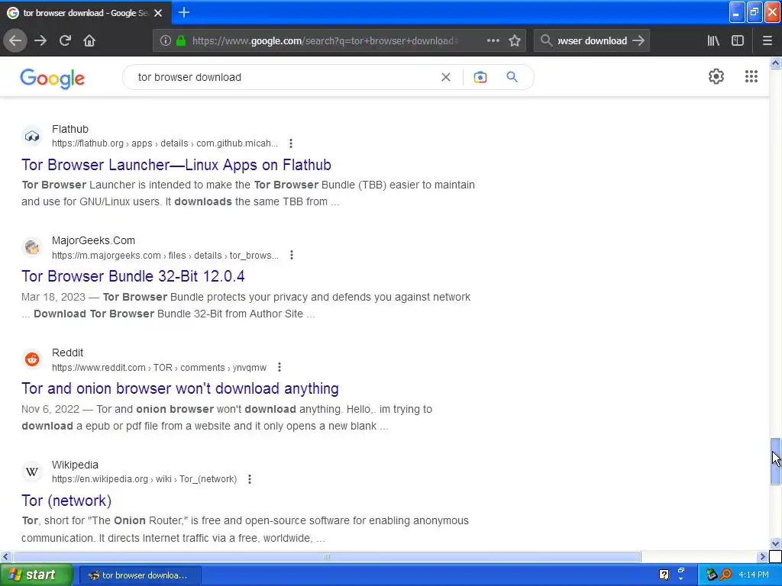Bookmark this page with the star
782x586 pixels.
click(x=515, y=41)
